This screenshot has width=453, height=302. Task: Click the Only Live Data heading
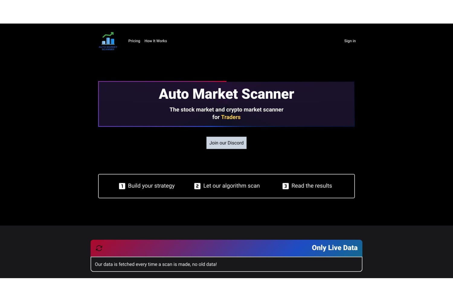[x=335, y=248]
